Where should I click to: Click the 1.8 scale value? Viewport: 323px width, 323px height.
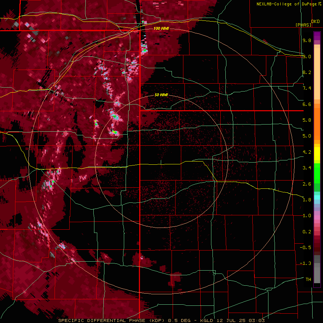coord(307,200)
